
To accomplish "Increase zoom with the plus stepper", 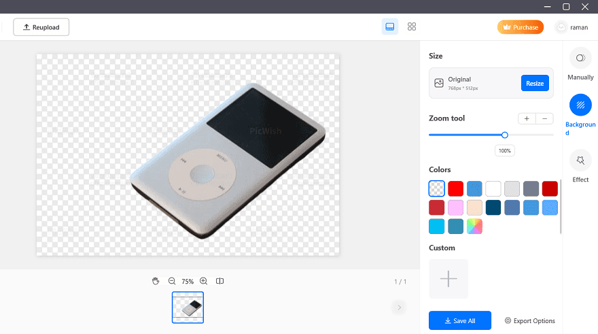I will (527, 119).
